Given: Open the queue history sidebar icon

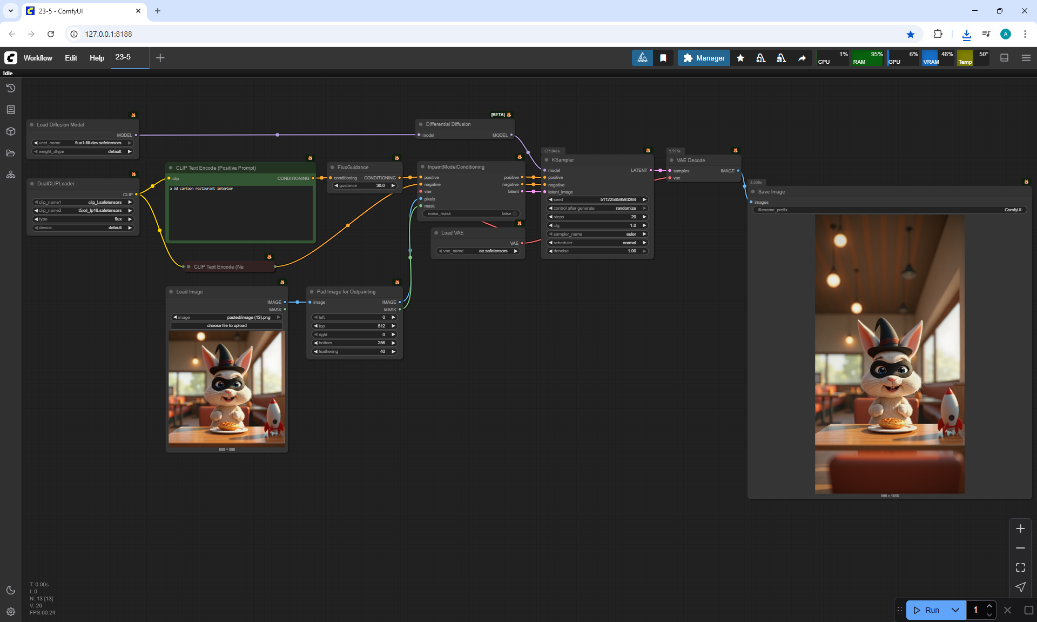Looking at the screenshot, I should coord(11,88).
